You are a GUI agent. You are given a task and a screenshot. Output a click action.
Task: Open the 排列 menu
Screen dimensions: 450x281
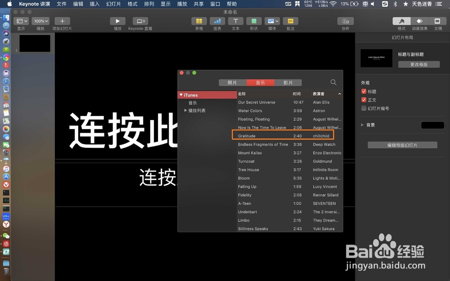pos(149,4)
